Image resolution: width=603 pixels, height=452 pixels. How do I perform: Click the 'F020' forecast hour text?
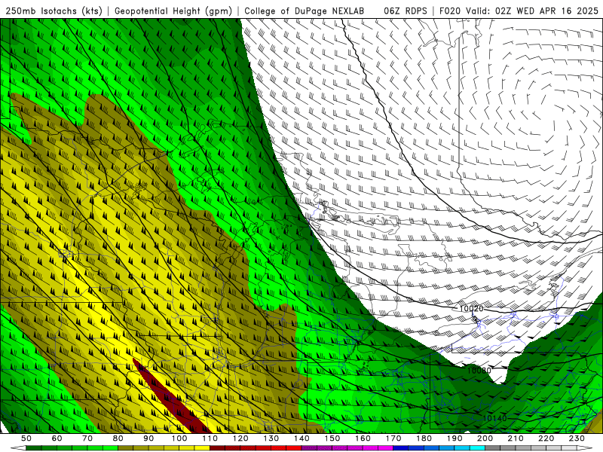[x=450, y=11]
